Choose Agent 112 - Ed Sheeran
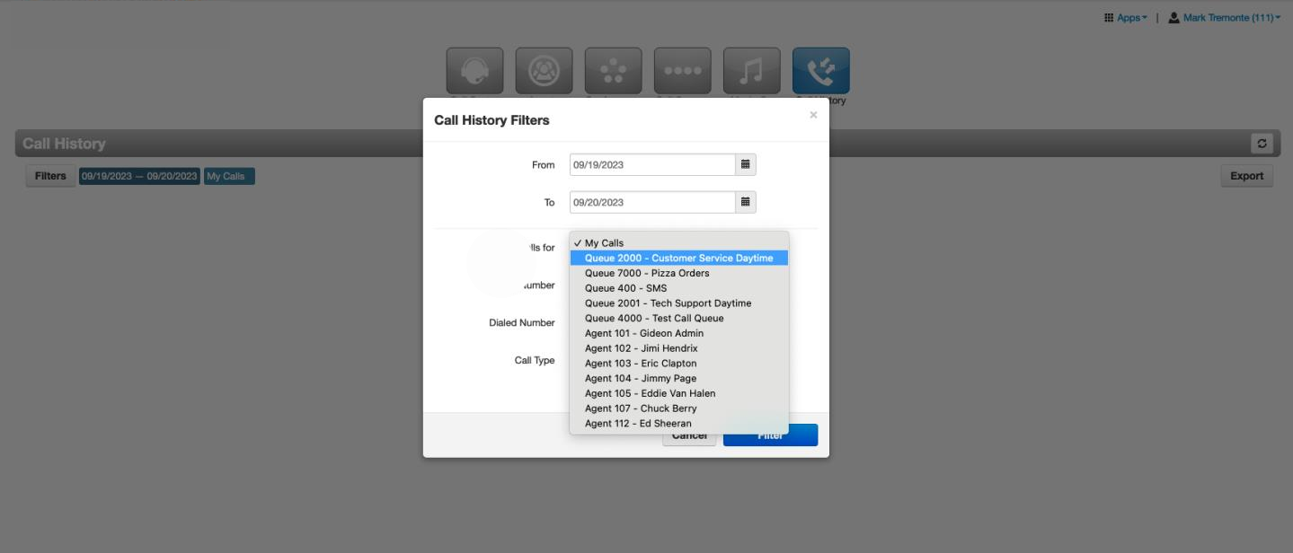The height and width of the screenshot is (553, 1293). [678, 424]
